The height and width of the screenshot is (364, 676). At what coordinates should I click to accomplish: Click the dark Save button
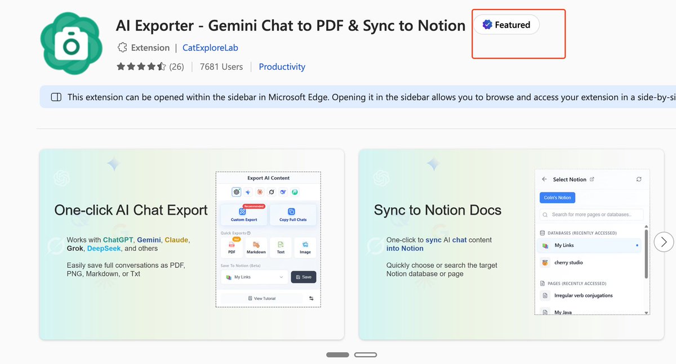(304, 277)
